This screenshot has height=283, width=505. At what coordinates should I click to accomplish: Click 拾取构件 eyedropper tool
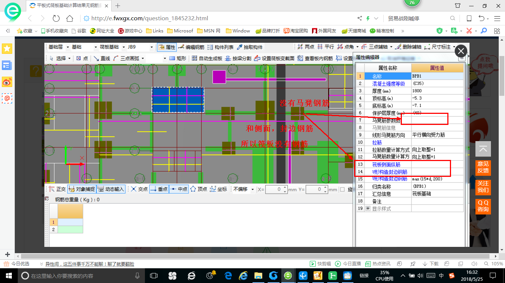click(x=250, y=47)
